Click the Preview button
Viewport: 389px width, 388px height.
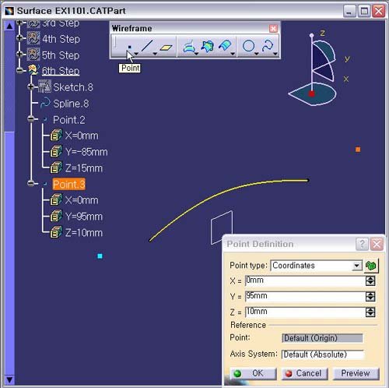click(x=356, y=373)
